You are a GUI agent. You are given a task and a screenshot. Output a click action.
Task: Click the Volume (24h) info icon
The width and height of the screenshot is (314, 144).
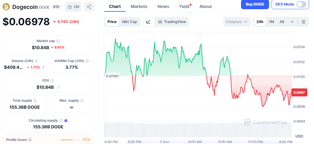(x=36, y=61)
